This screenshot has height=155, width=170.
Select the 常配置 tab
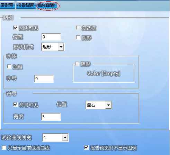pyautogui.click(x=7, y=5)
